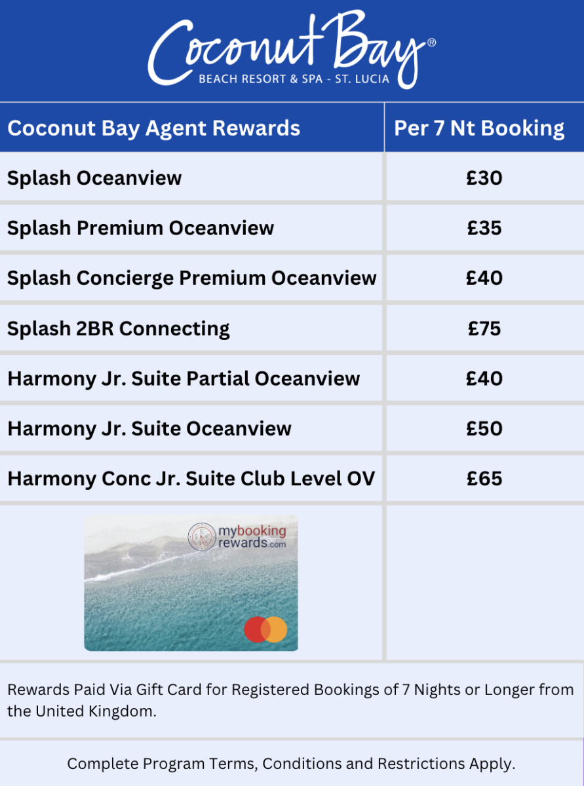Click the Rewards Paid Via Gift Card note
Image resolution: width=584 pixels, height=786 pixels.
tap(290, 700)
